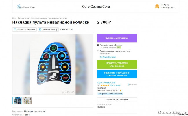Open the main product photo
Screen dimensions: 188x116
(x=53, y=64)
